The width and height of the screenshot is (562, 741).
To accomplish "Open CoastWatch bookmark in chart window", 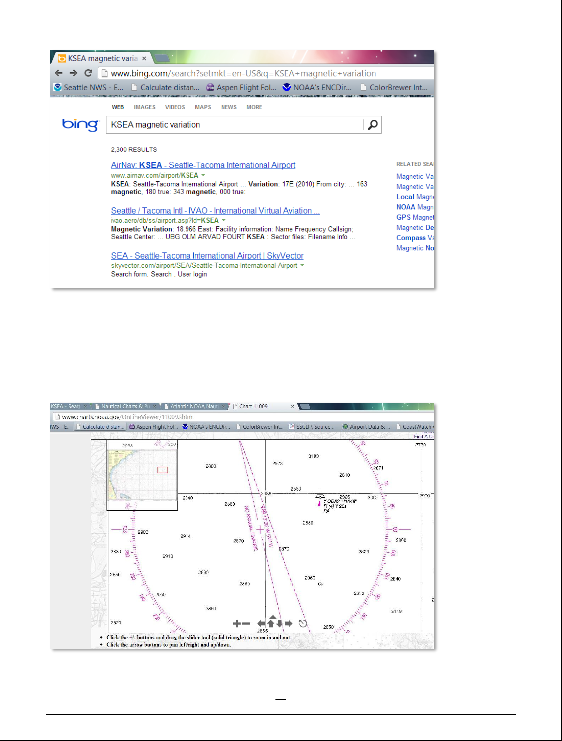I will (415, 427).
